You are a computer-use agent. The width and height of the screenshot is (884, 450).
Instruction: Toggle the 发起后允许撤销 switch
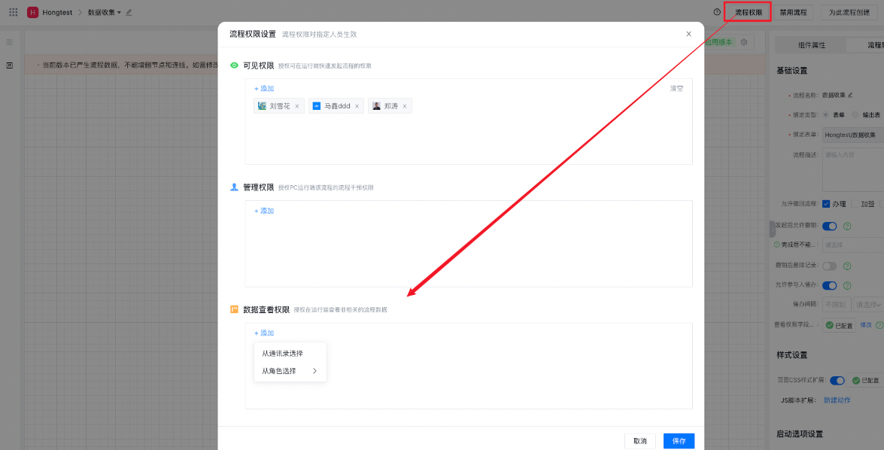pyautogui.click(x=829, y=226)
